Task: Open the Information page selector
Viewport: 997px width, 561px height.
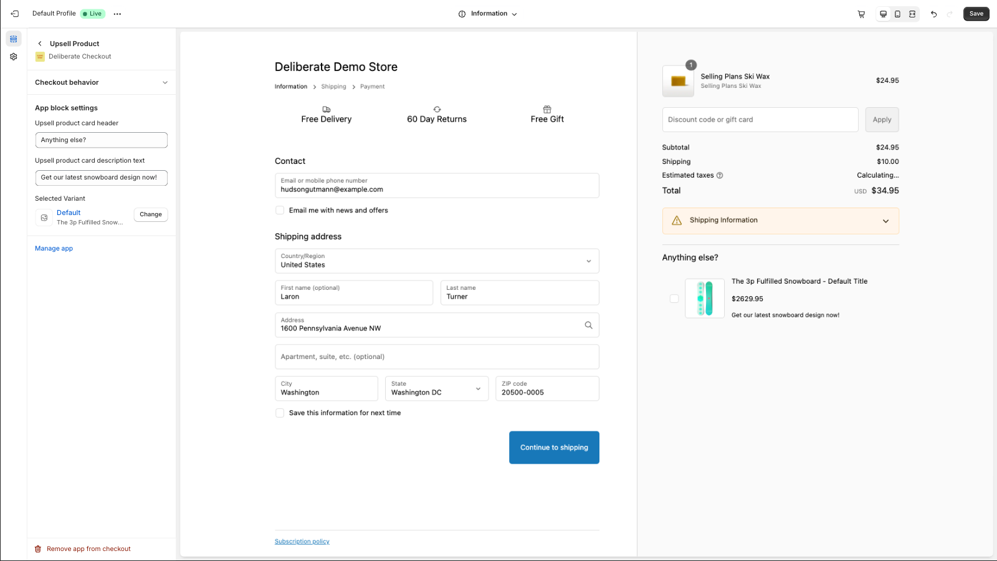Action: (488, 14)
